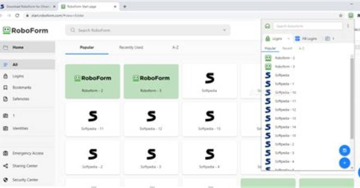Click the RoboForm logo on the start page
The image size is (360, 188).
(25, 30)
